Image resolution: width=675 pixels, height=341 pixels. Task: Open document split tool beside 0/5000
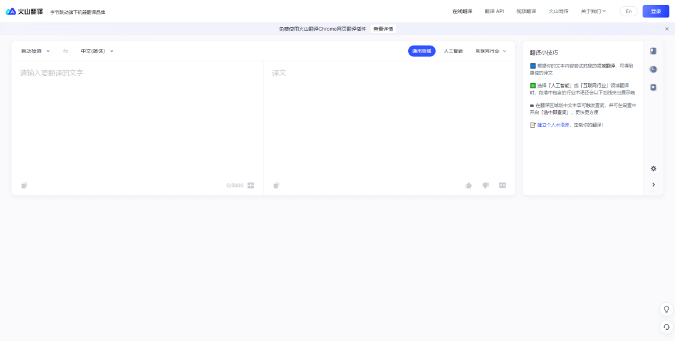(x=251, y=185)
